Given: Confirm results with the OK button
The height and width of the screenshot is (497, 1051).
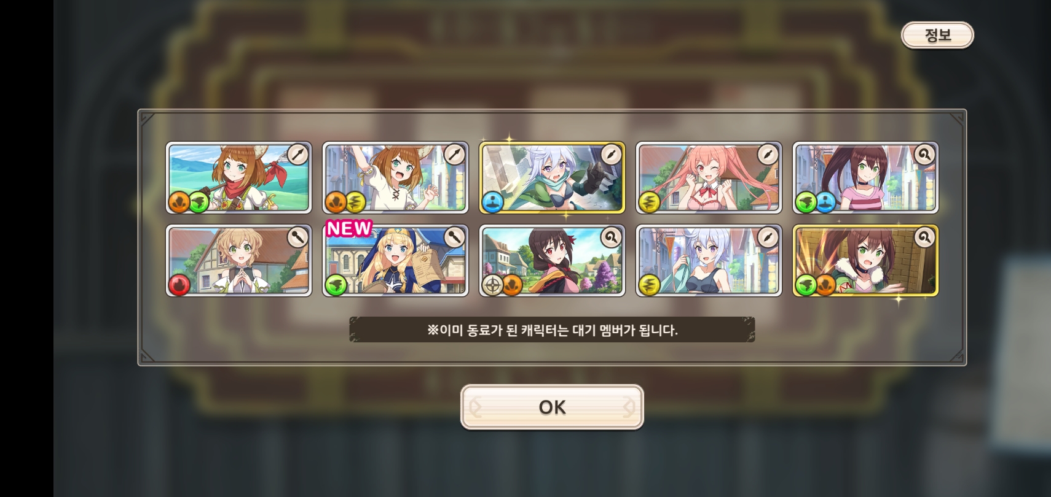Looking at the screenshot, I should tap(552, 407).
